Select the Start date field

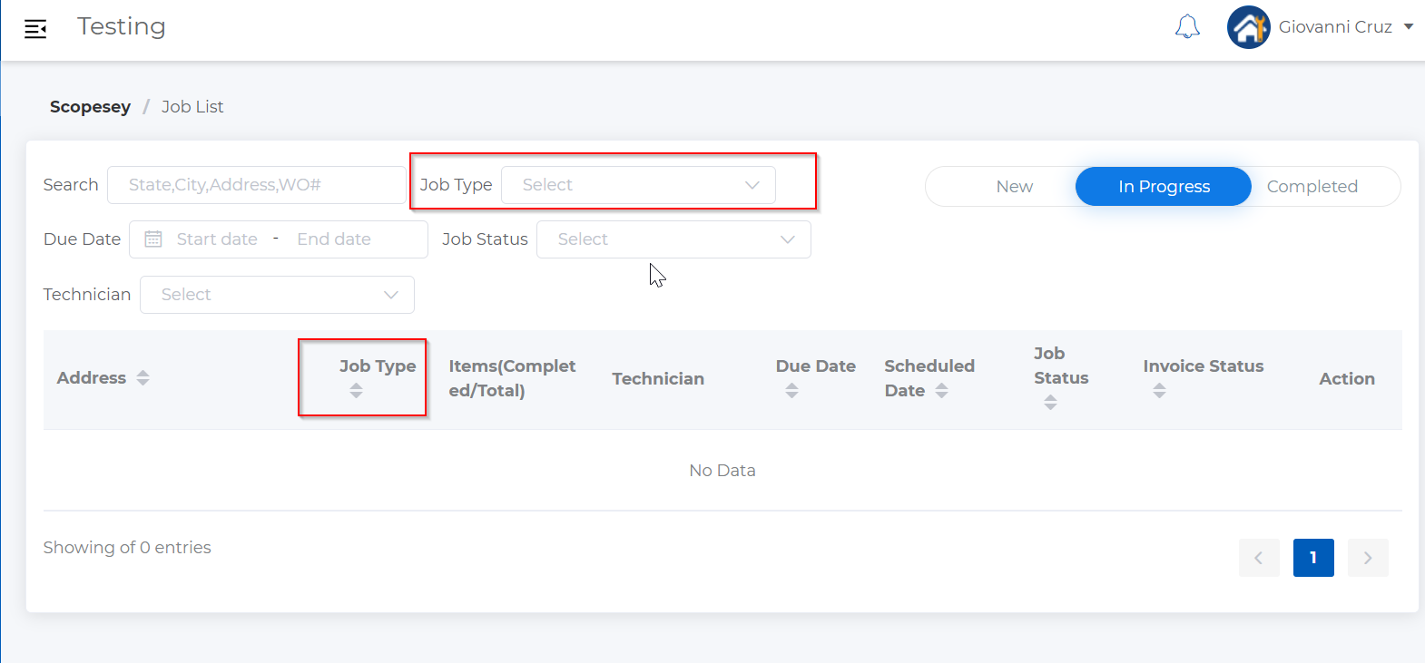point(217,239)
